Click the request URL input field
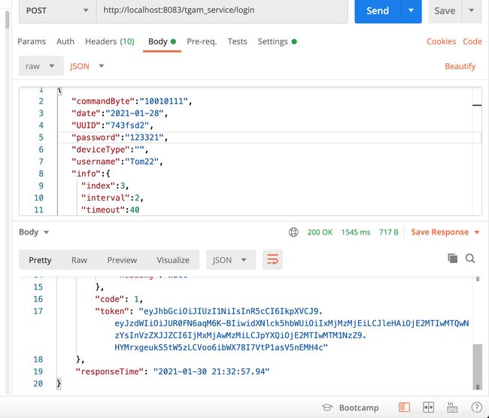This screenshot has height=418, width=489. (222, 11)
